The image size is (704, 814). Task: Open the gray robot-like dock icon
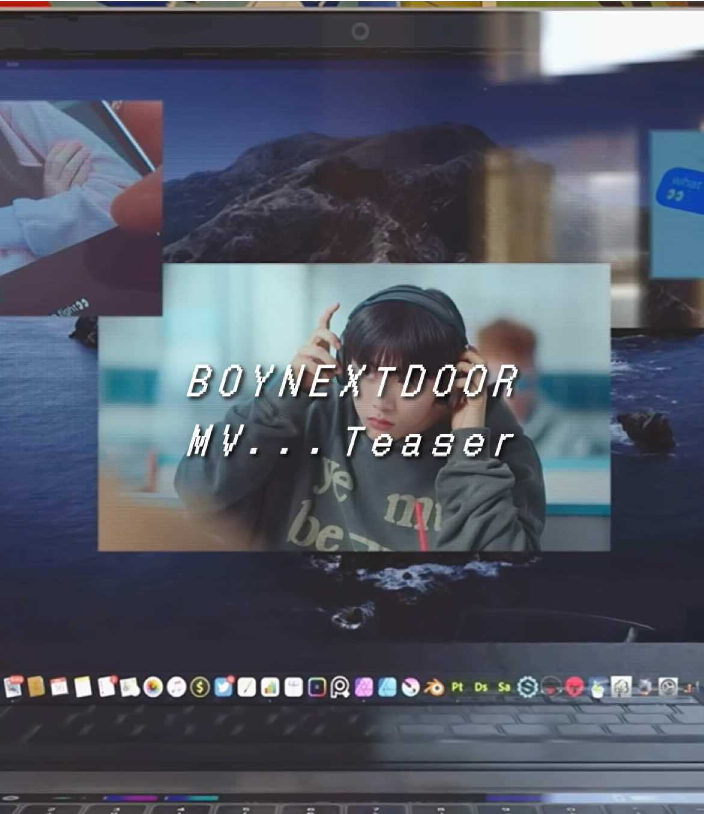644,687
